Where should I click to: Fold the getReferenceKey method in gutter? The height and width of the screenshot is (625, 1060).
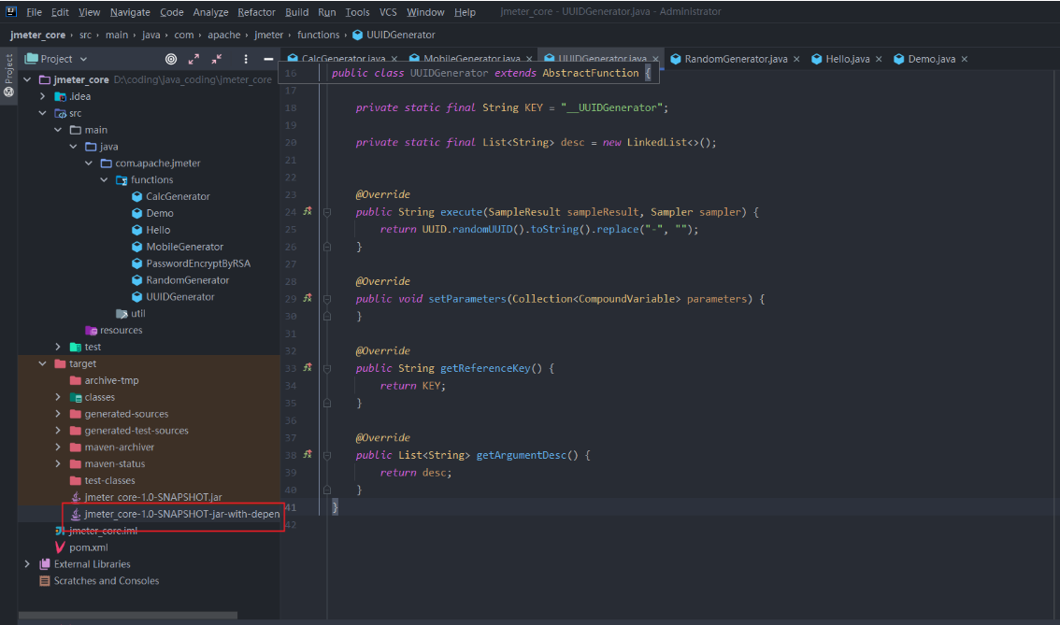coord(327,368)
